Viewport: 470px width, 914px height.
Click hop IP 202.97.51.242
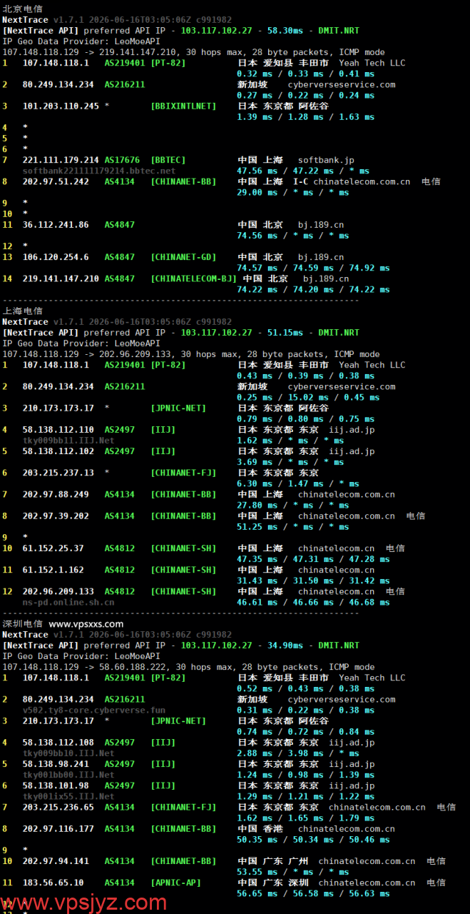[x=56, y=181]
